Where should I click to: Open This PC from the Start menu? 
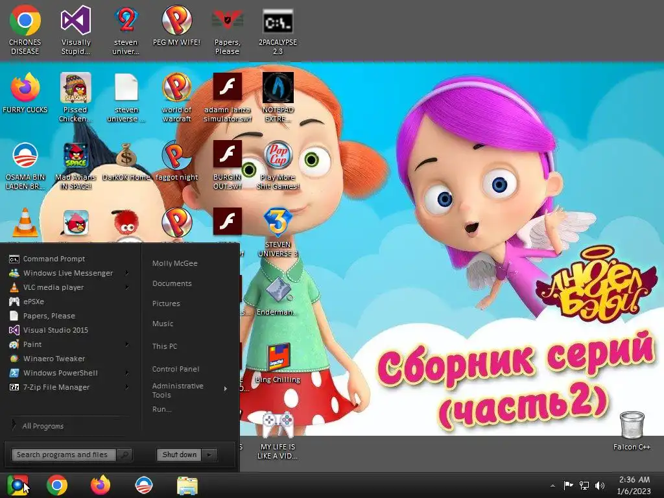pos(165,346)
